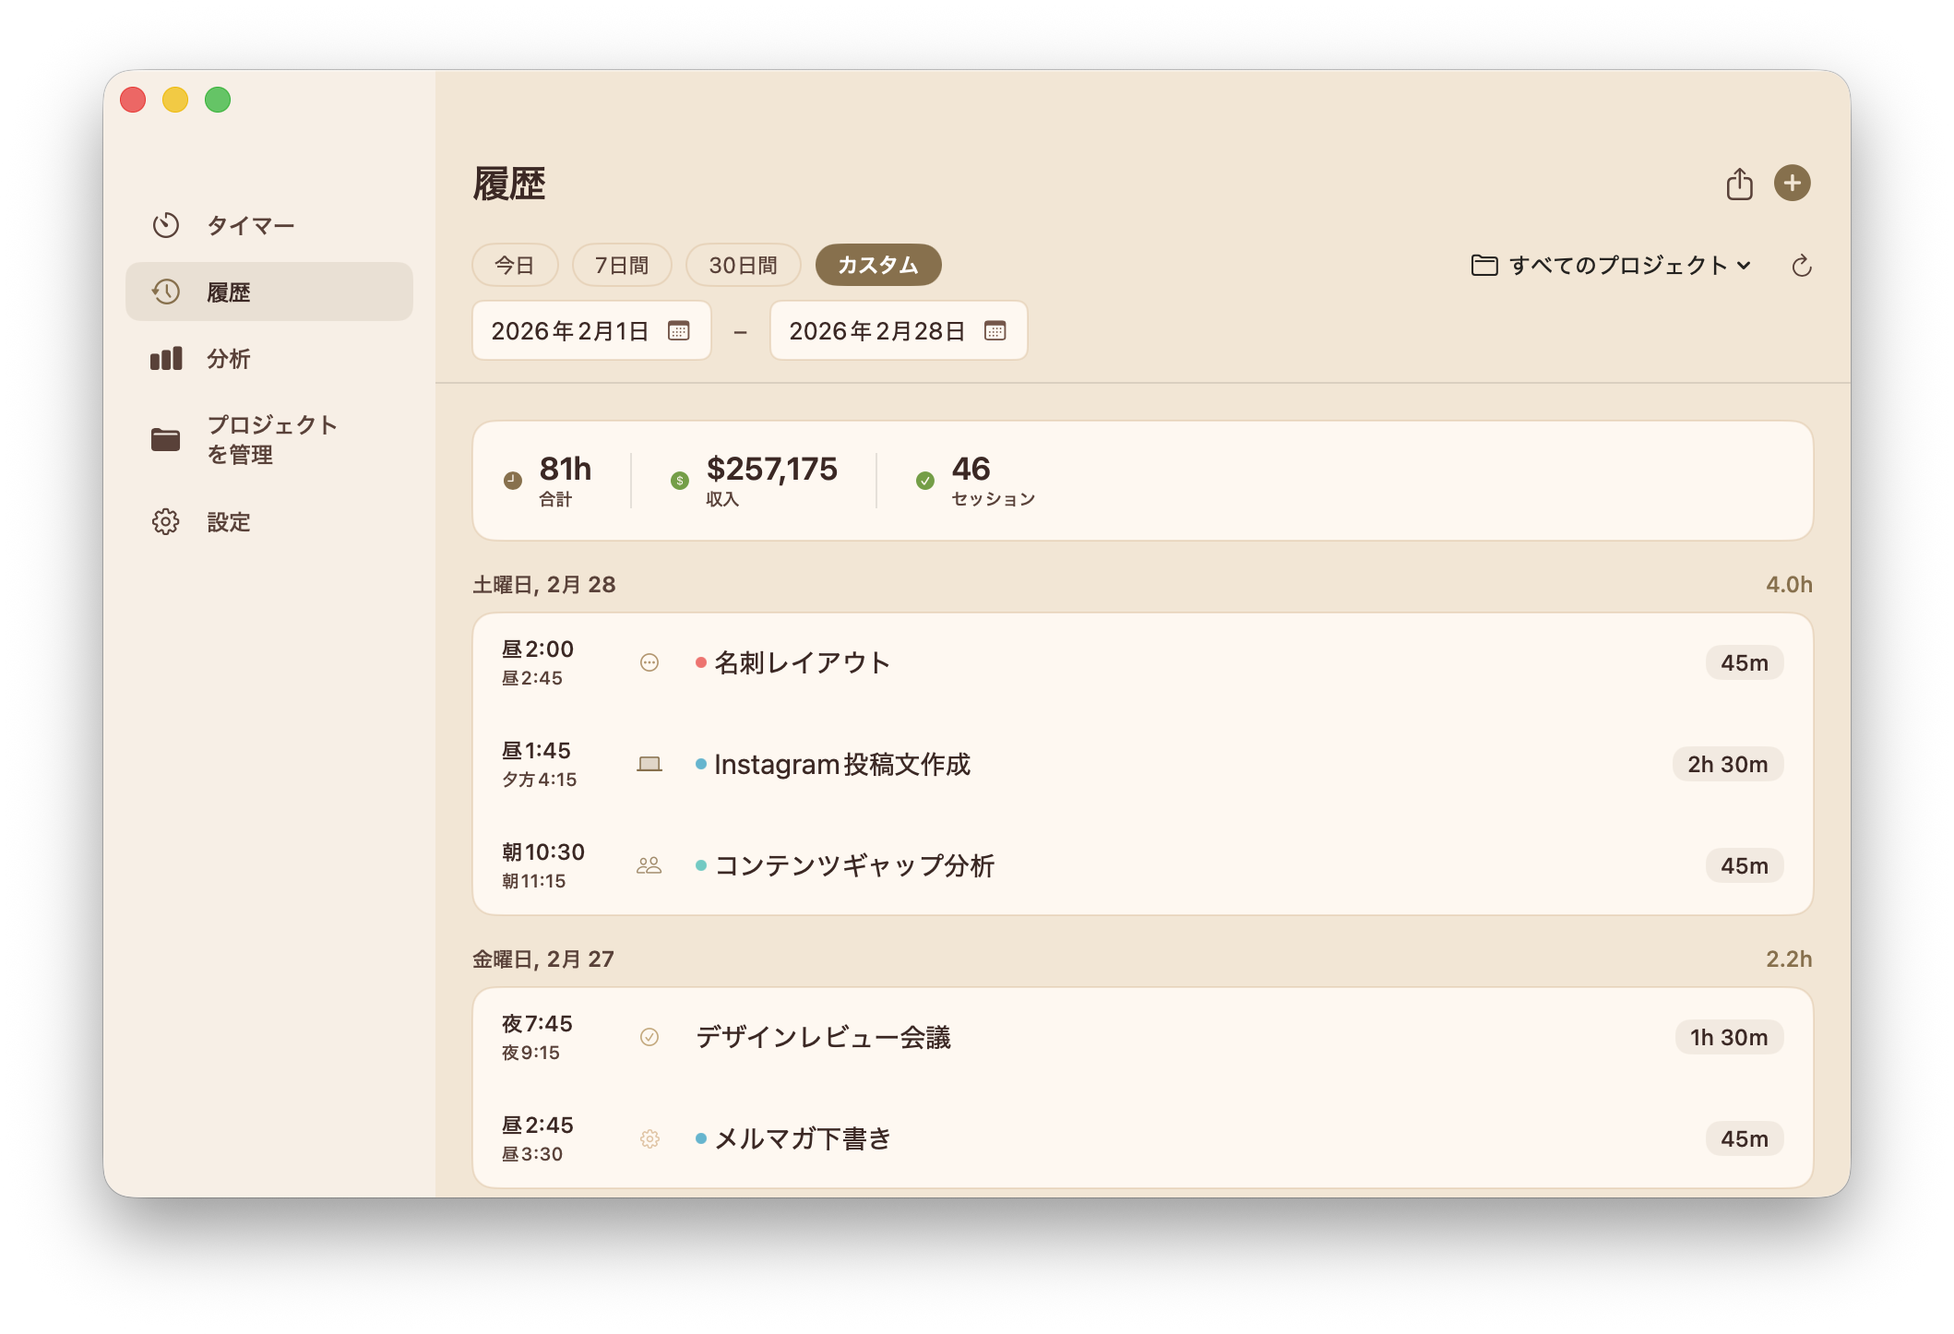Select the タイマー icon in the sidebar

(167, 224)
